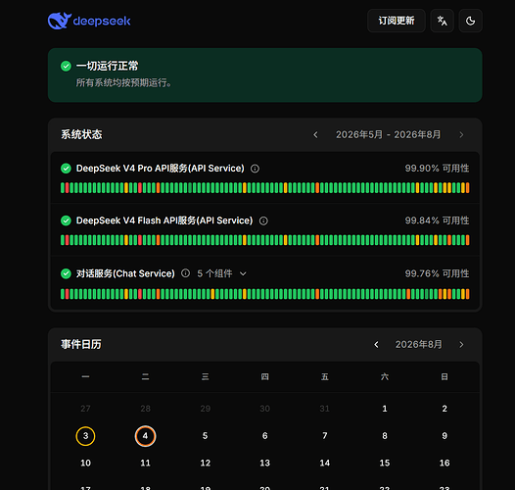Click DeepSeek V4 Pro API服务 title

161,169
